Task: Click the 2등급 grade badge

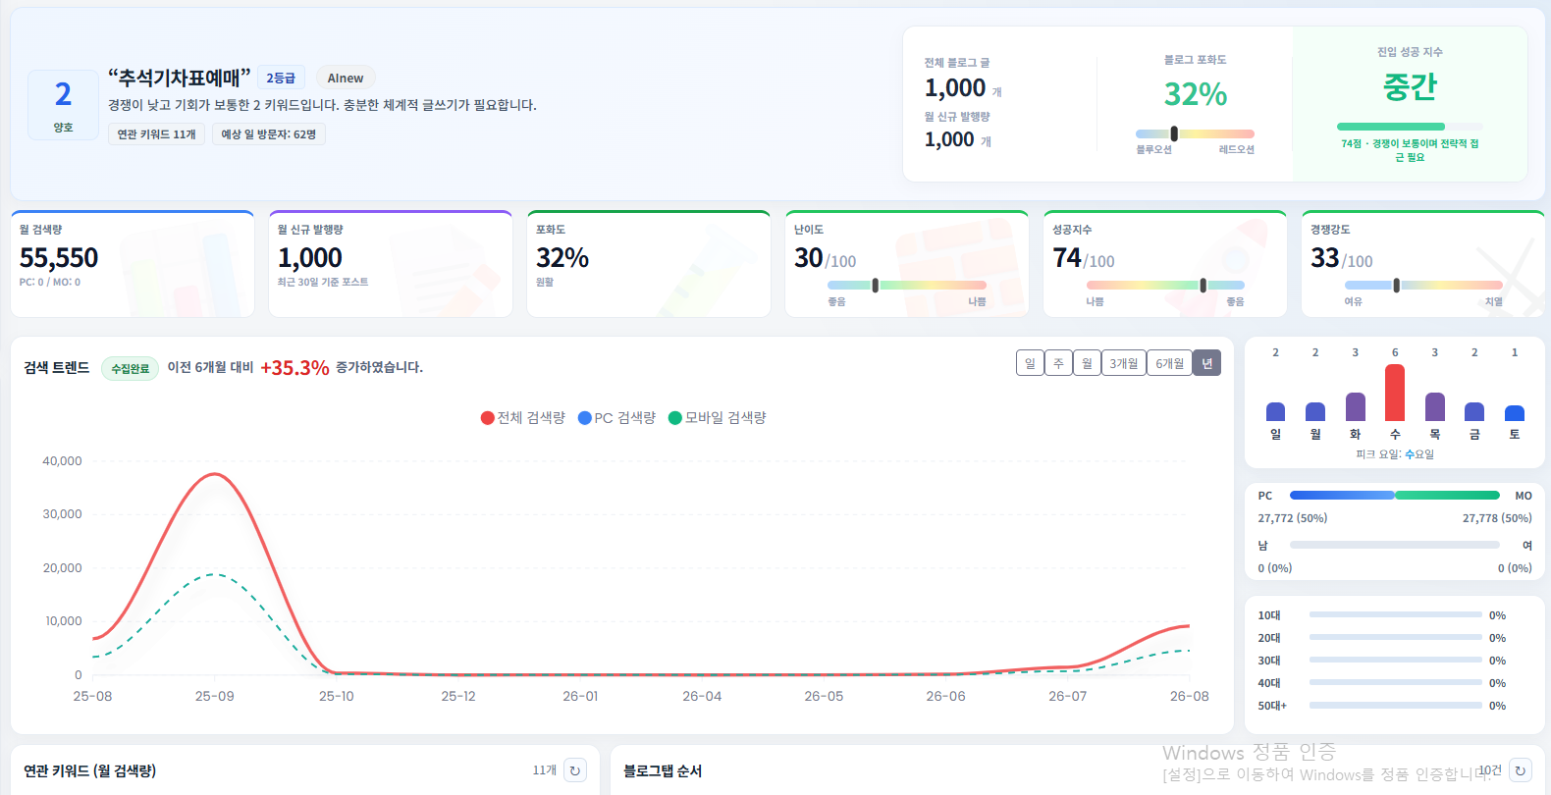Action: 281,78
